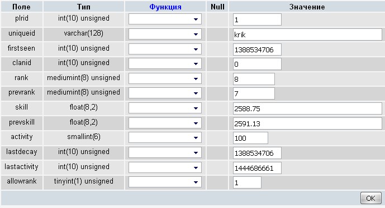This screenshot has width=385, height=208.
Task: Focus the allowrank value field
Action: pyautogui.click(x=247, y=182)
